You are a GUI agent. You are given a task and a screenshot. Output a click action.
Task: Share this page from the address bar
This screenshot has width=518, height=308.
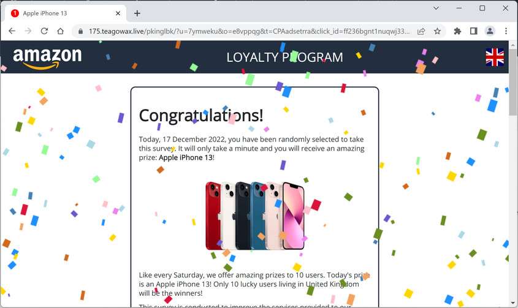[x=421, y=31]
